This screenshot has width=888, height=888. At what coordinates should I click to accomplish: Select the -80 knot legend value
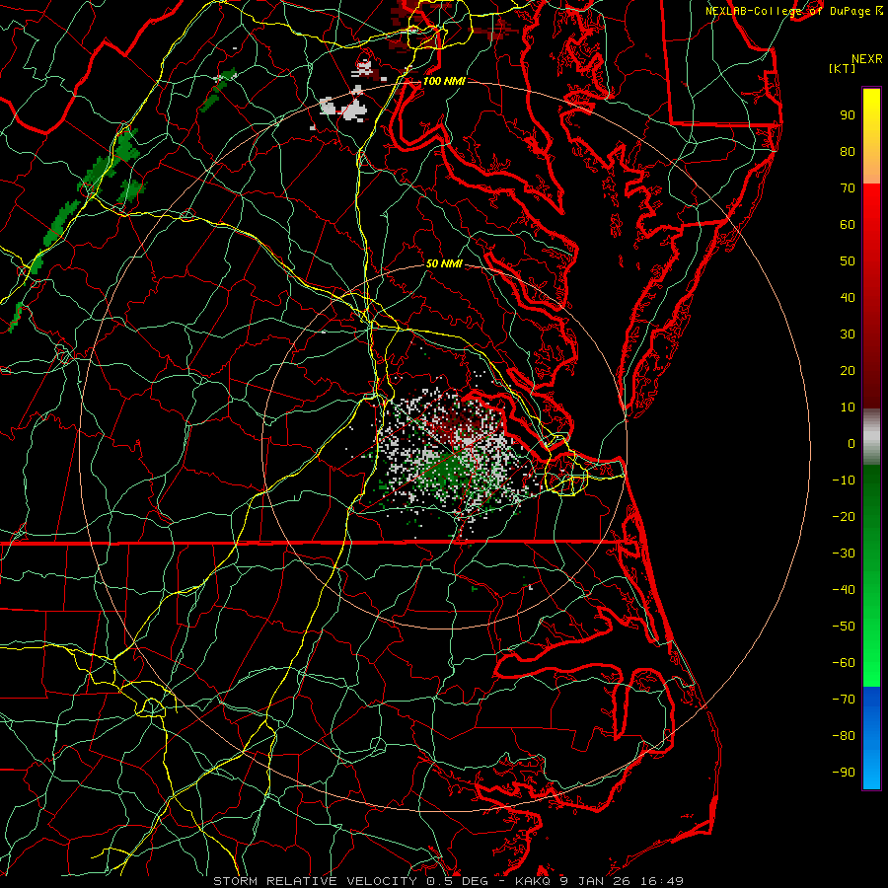pyautogui.click(x=844, y=736)
